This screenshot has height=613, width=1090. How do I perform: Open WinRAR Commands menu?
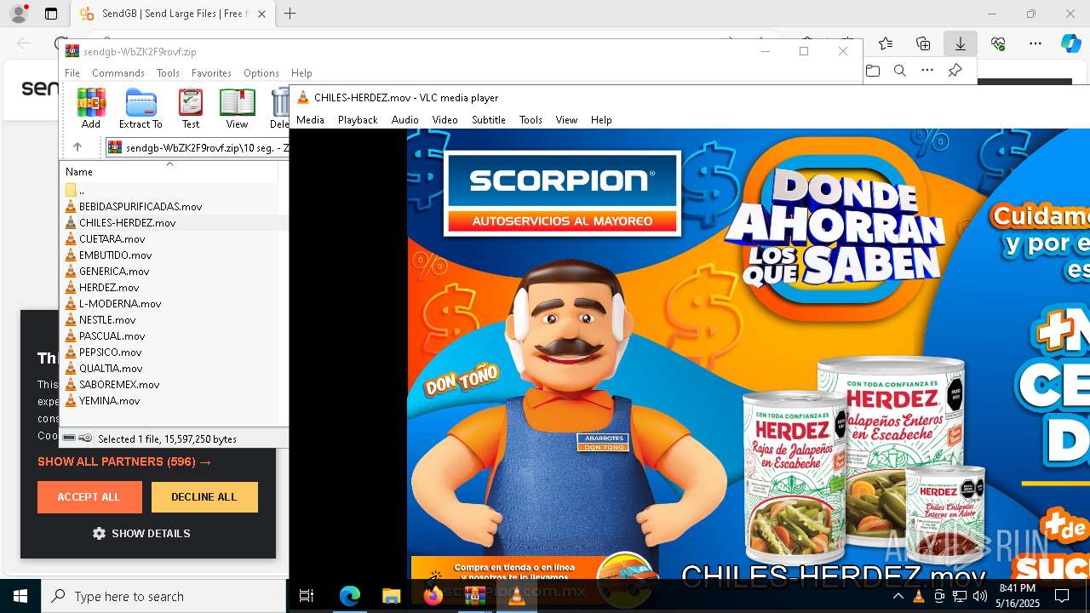[x=118, y=73]
